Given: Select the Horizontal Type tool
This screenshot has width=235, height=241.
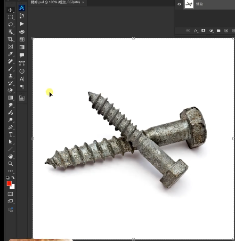Looking at the screenshot, I should 11,134.
